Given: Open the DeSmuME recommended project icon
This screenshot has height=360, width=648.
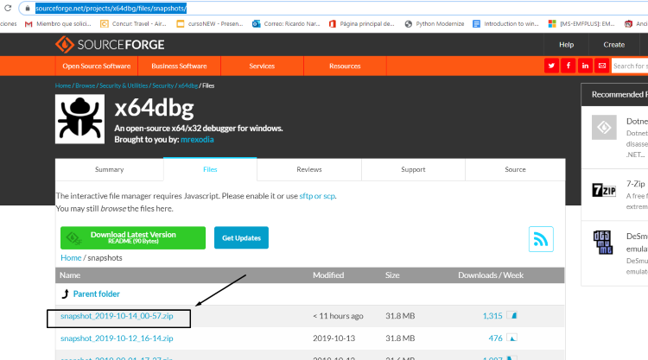Looking at the screenshot, I should (603, 242).
